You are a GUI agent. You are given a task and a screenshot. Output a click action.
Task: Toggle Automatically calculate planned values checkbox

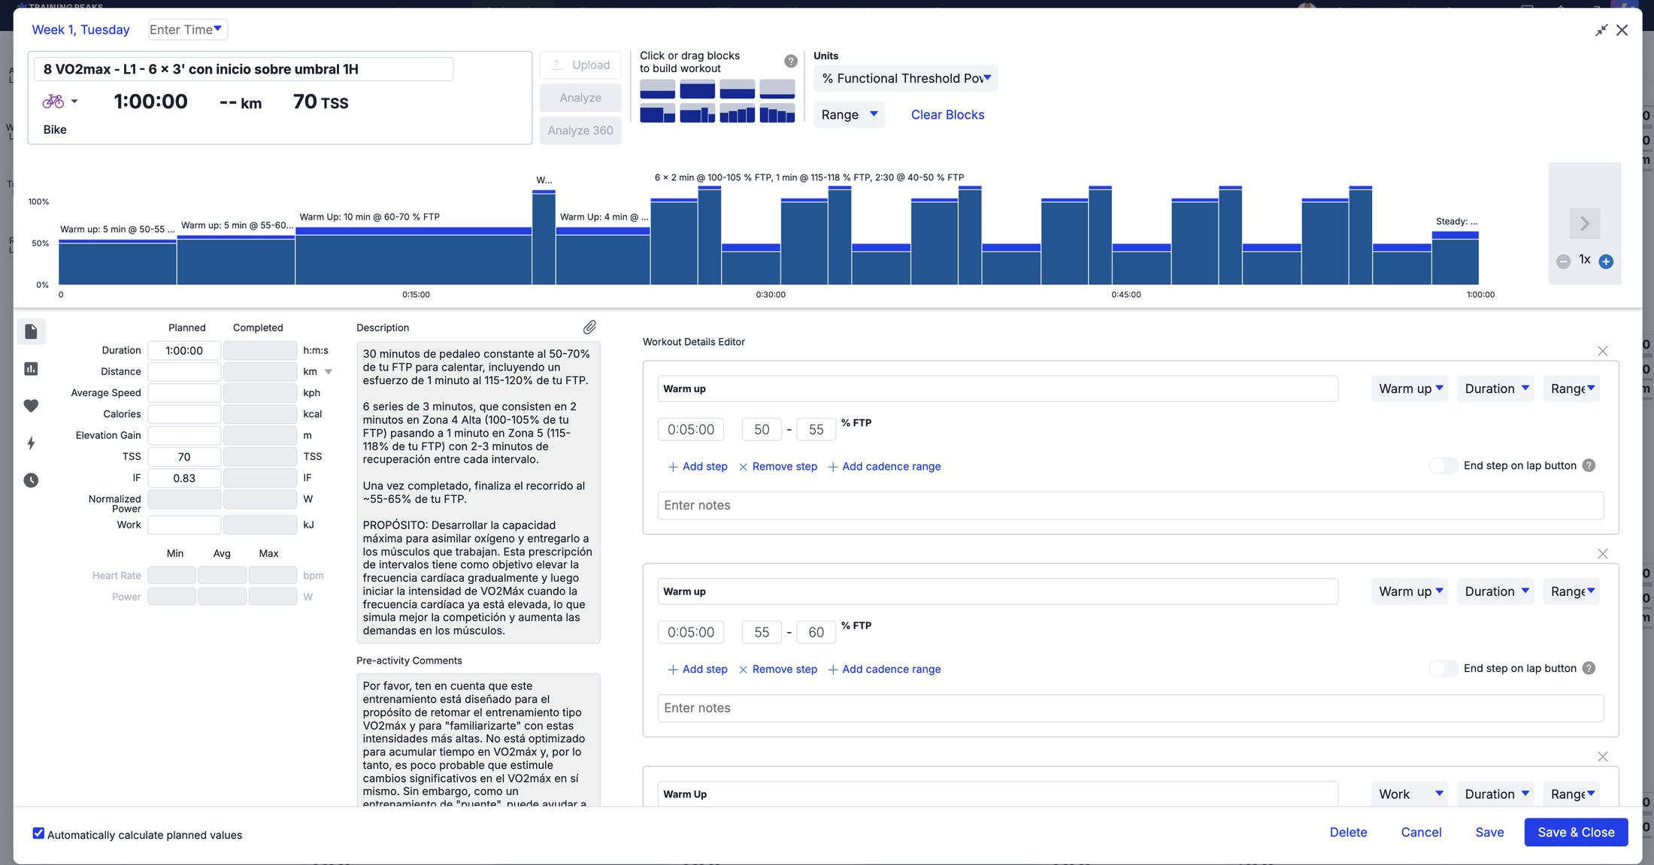click(38, 833)
